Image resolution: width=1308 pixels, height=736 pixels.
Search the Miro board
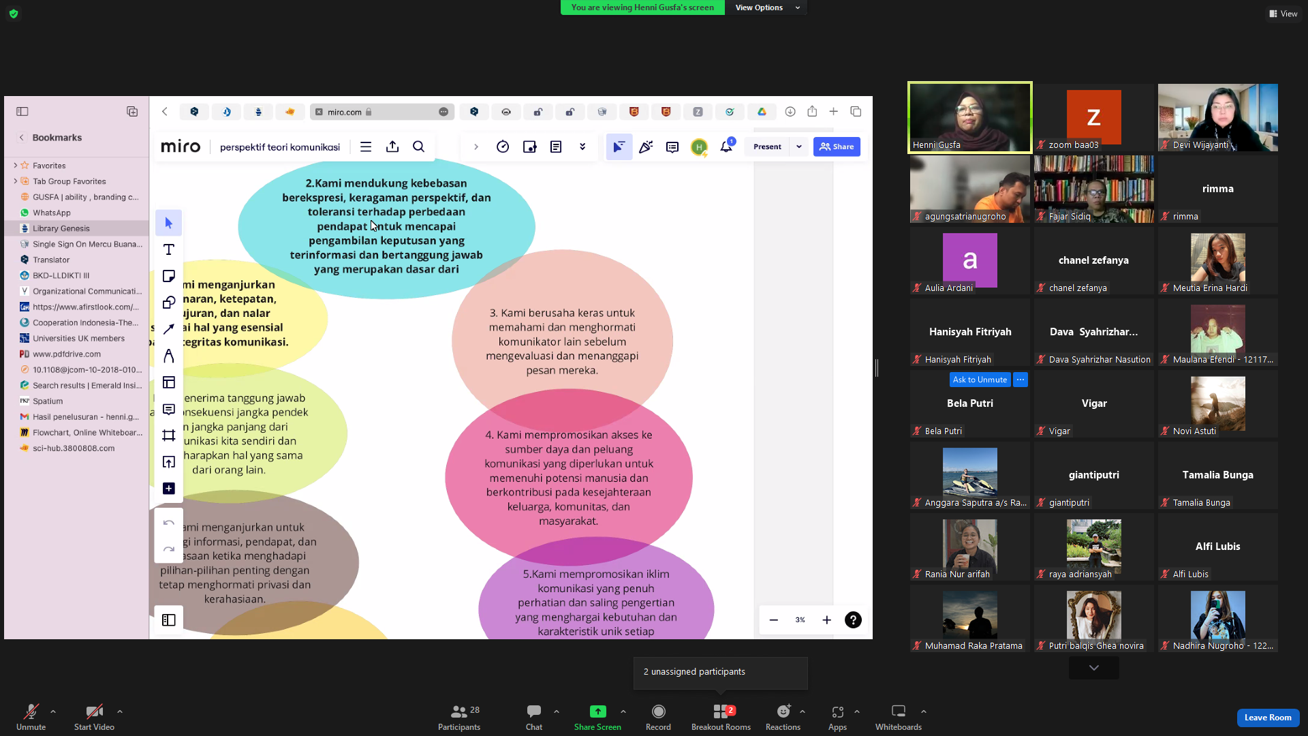[x=419, y=147]
